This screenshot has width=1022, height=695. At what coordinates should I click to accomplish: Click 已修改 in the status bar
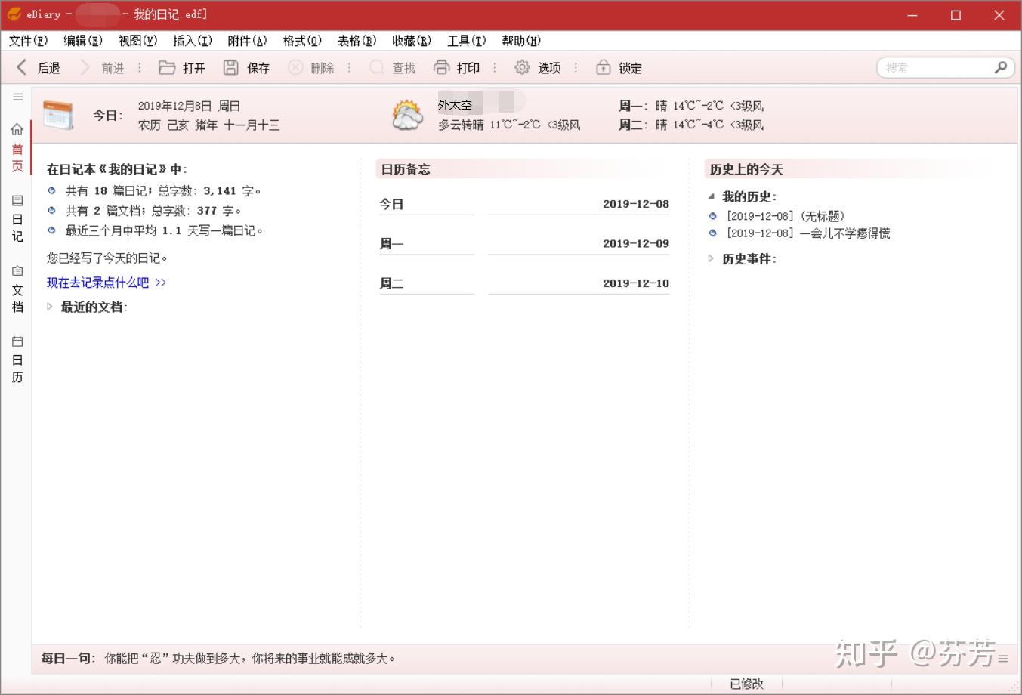(x=747, y=684)
